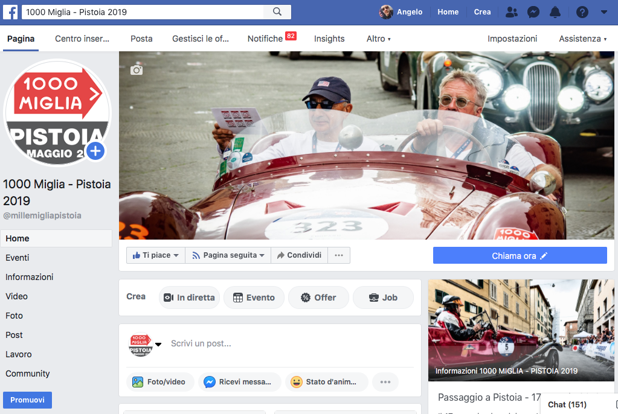Change cover photo via camera icon
This screenshot has height=414, width=618.
point(137,70)
